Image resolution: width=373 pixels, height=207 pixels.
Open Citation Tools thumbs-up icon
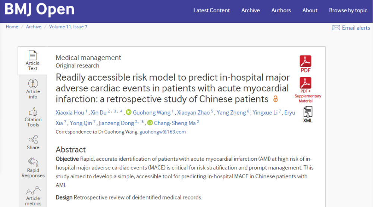(33, 112)
